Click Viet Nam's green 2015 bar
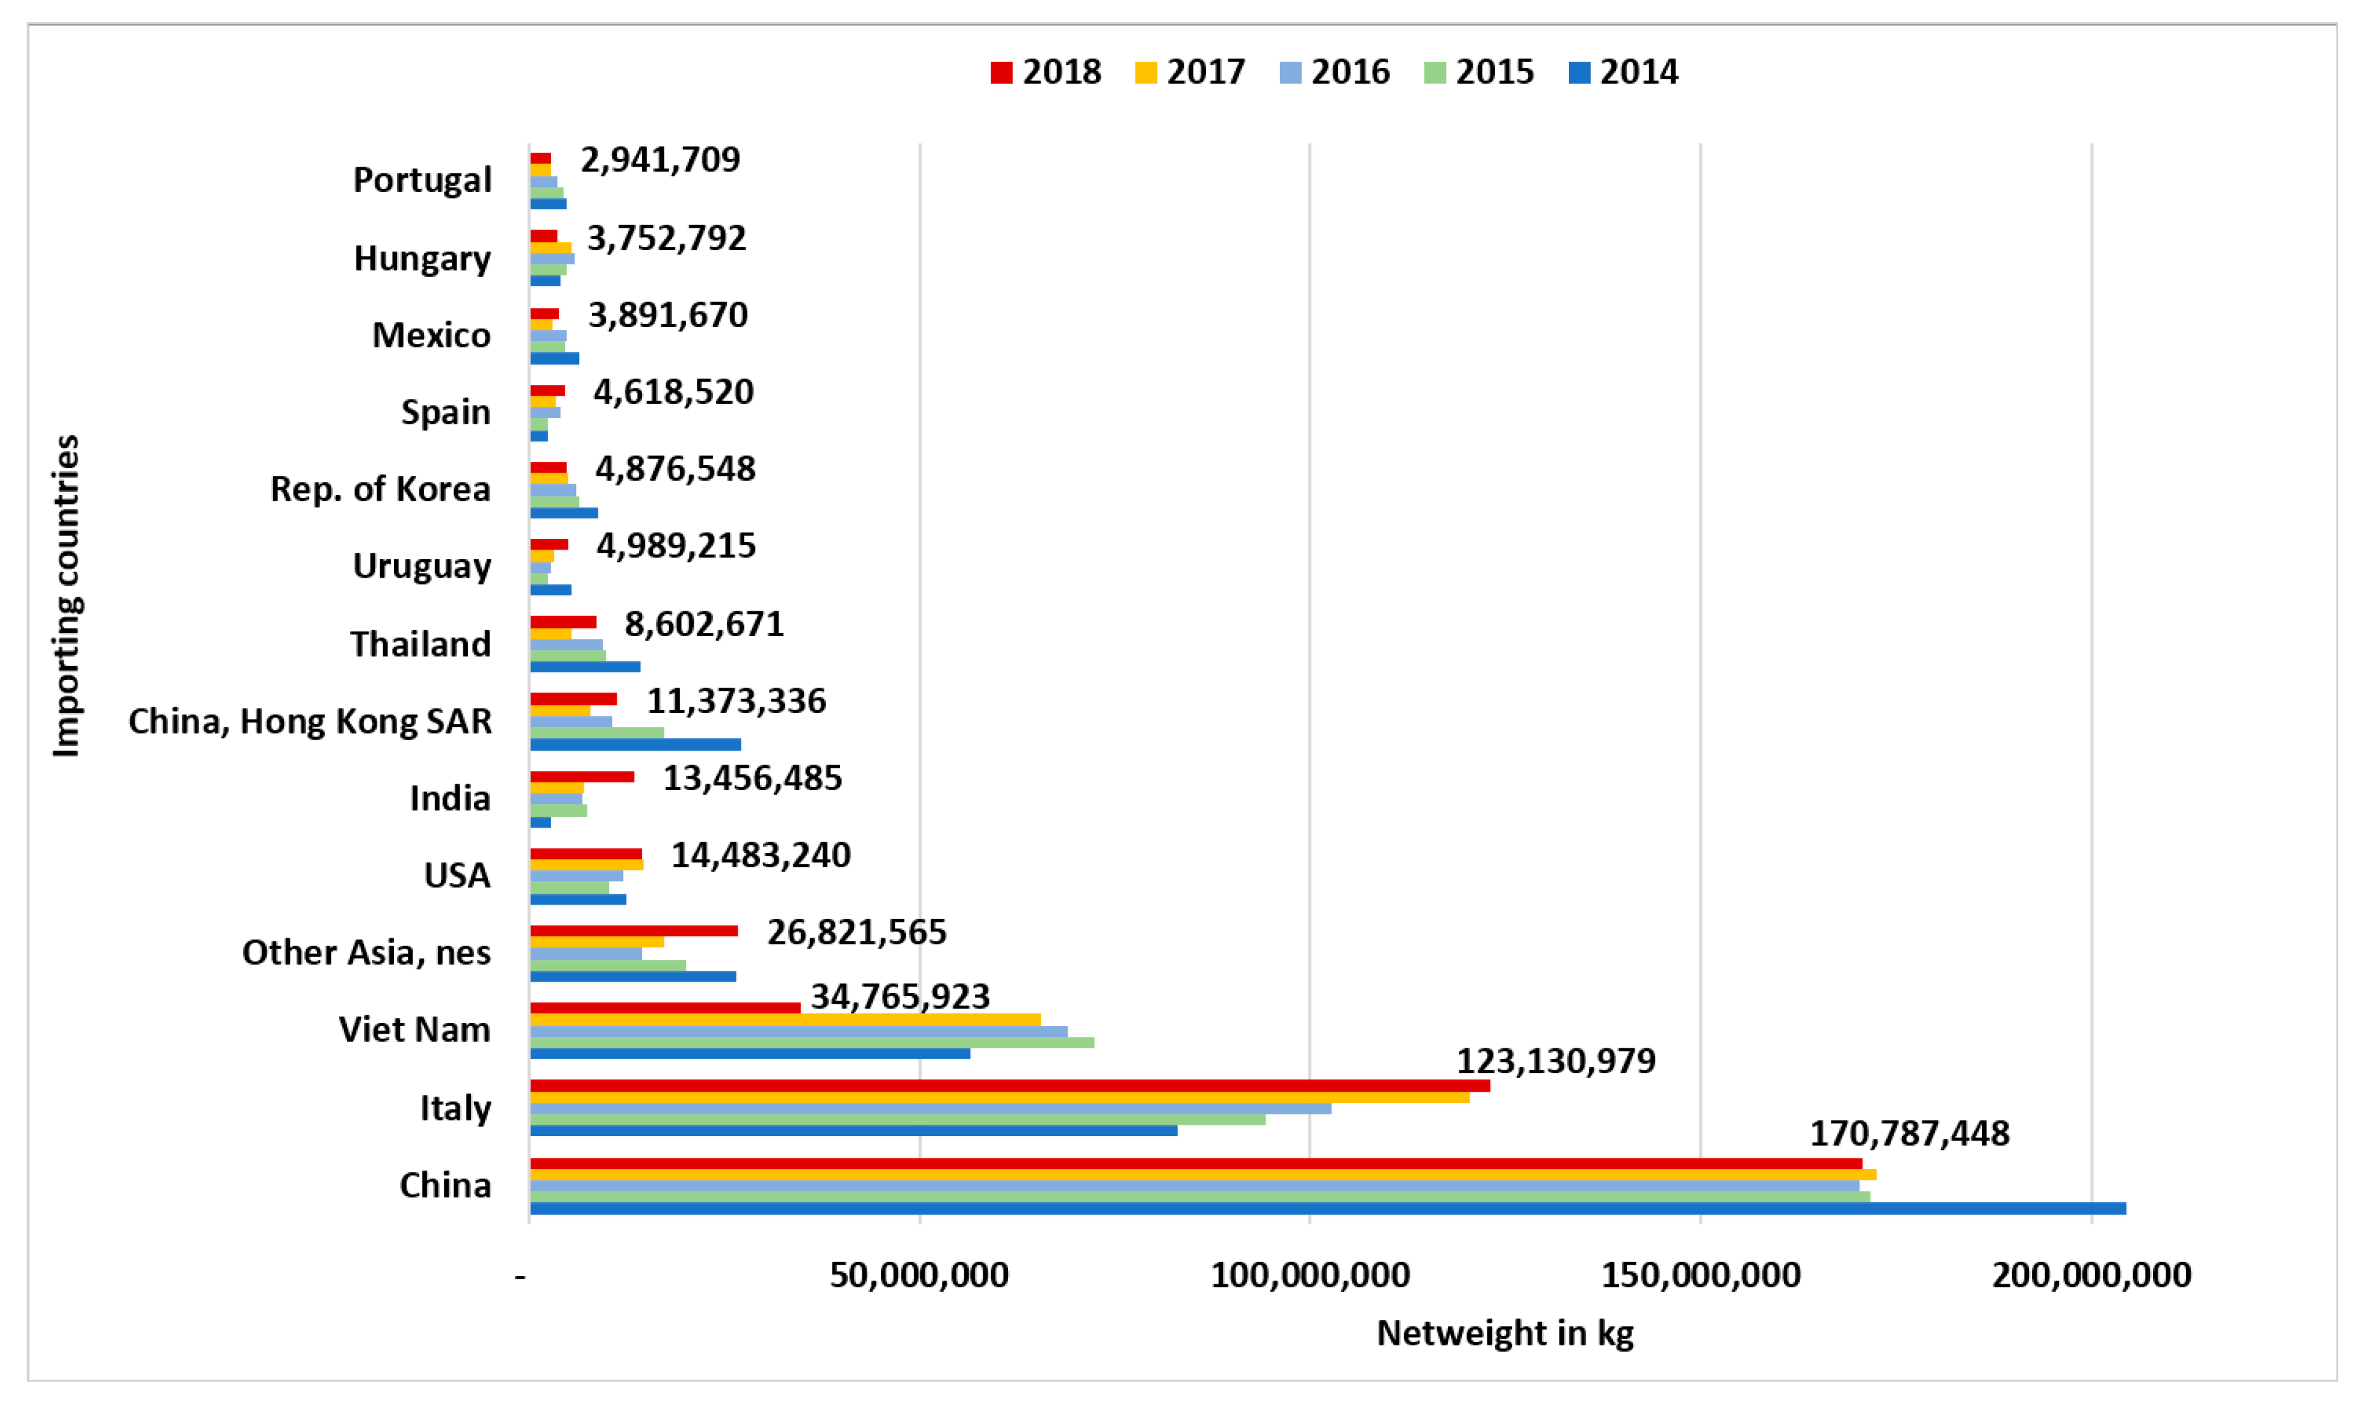The height and width of the screenshot is (1402, 2358). [x=812, y=1043]
